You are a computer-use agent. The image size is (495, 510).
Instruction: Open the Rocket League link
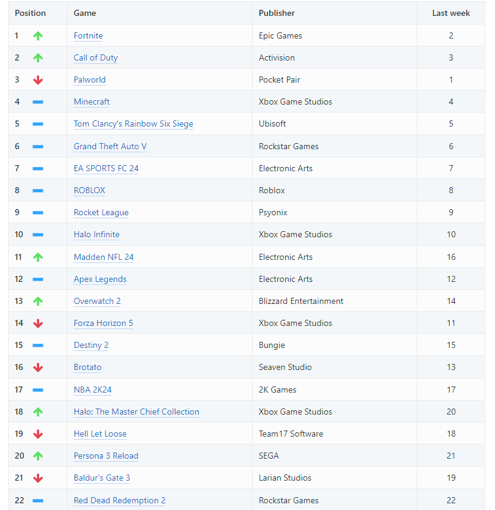(101, 213)
